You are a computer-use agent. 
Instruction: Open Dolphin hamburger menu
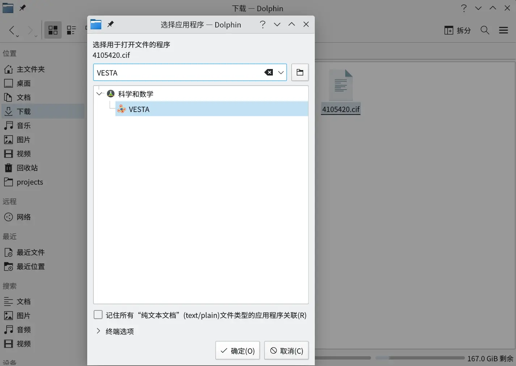pyautogui.click(x=503, y=30)
